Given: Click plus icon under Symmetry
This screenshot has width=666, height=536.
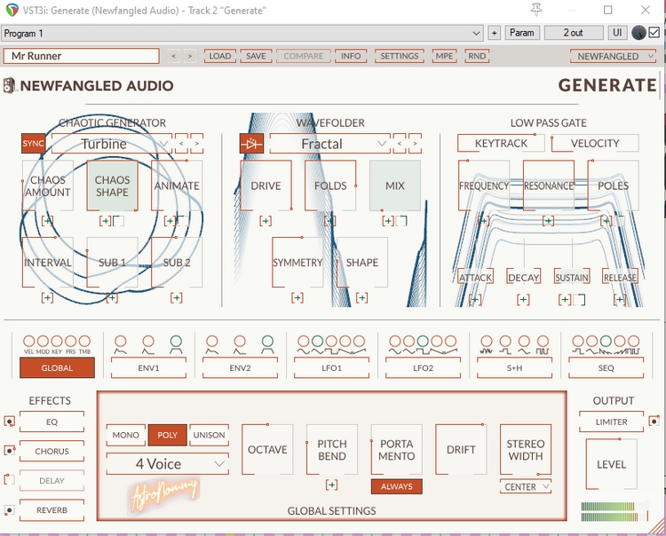Looking at the screenshot, I should click(x=297, y=298).
